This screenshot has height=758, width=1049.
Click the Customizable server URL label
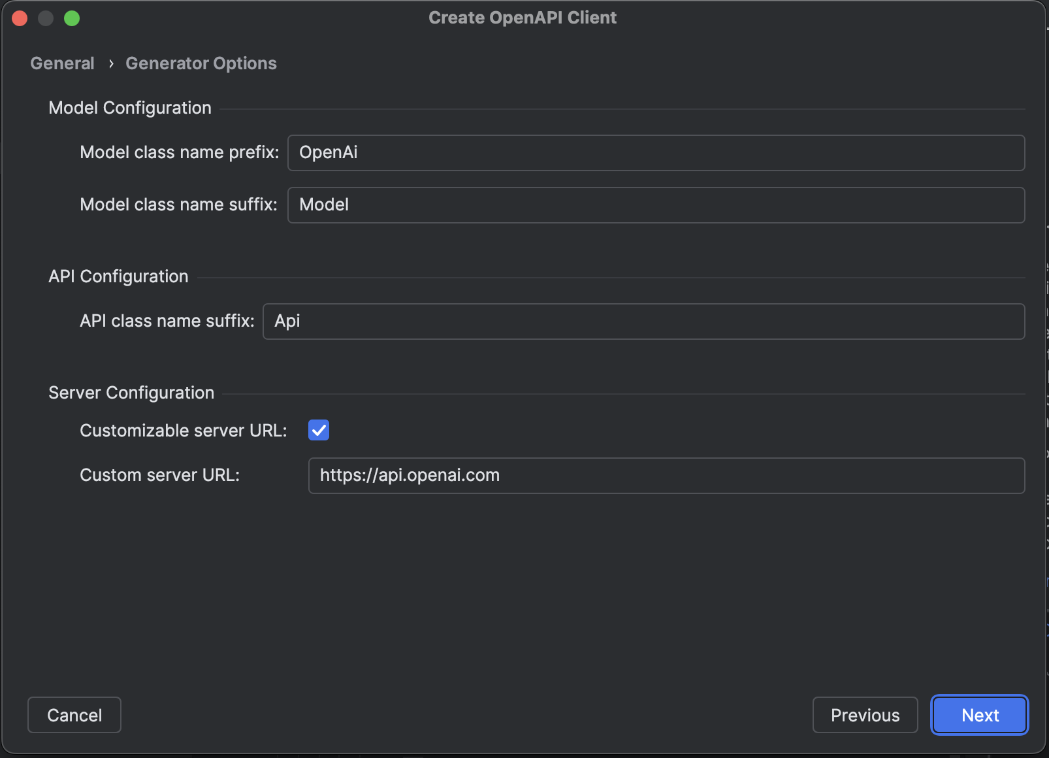(x=183, y=431)
